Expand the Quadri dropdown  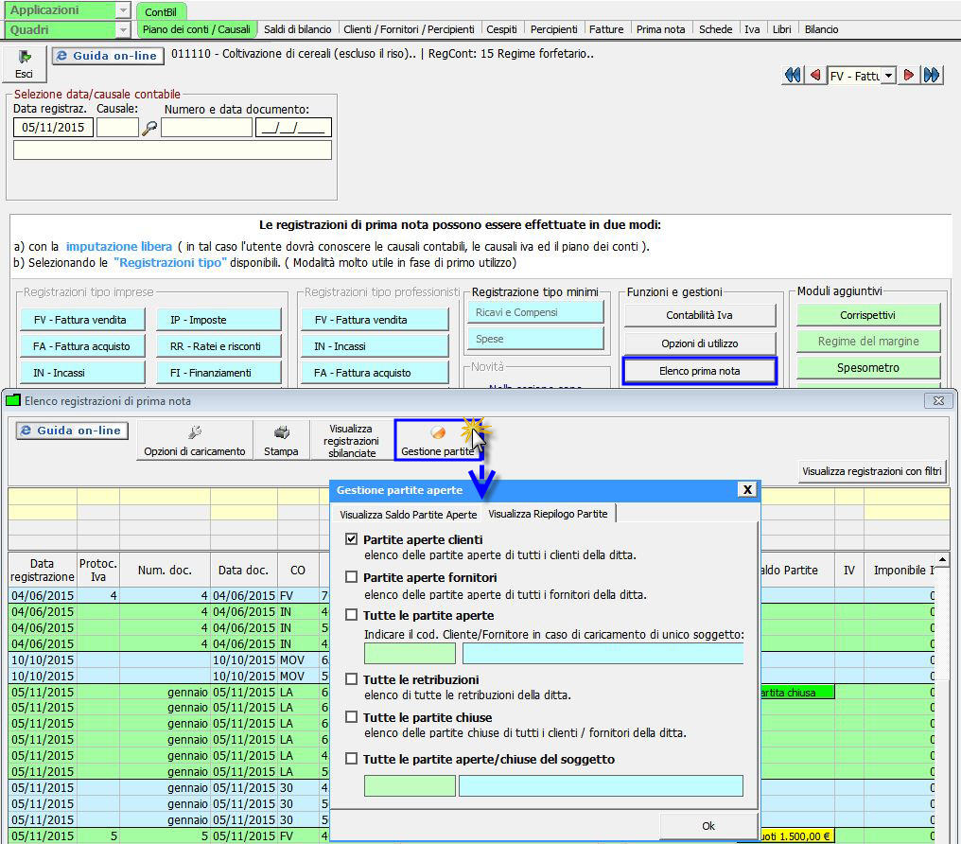pos(123,29)
